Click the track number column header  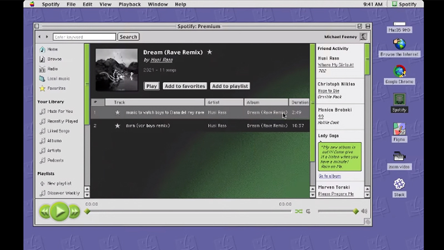click(98, 102)
